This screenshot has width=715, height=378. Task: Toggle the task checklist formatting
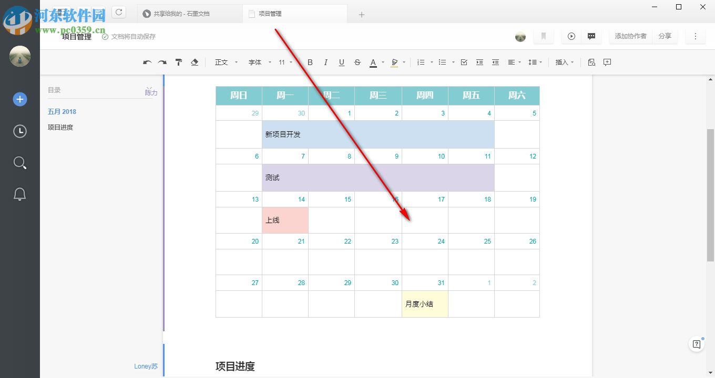(464, 62)
